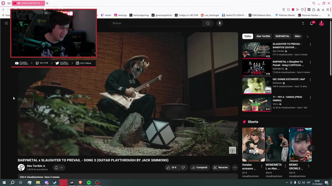Dislike the video with thumbs down
This screenshot has width=332, height=186.
click(x=183, y=167)
